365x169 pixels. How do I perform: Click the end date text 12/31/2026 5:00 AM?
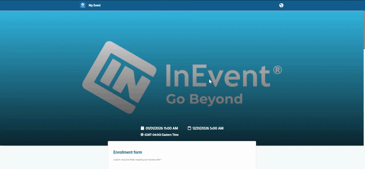pos(208,128)
